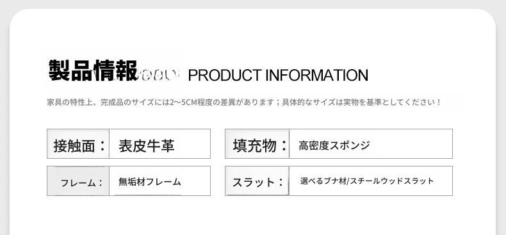Click the PRODUCT INFORMATION title text
Image resolution: width=506 pixels, height=235 pixels.
pos(278,75)
